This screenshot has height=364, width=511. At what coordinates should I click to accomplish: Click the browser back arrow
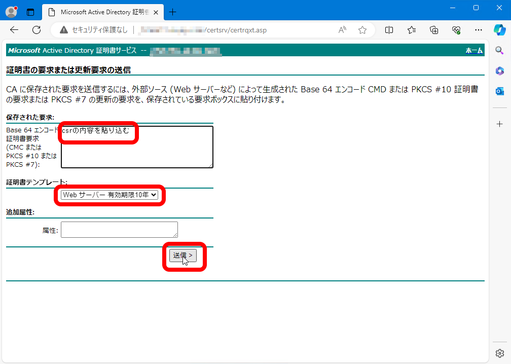[14, 30]
